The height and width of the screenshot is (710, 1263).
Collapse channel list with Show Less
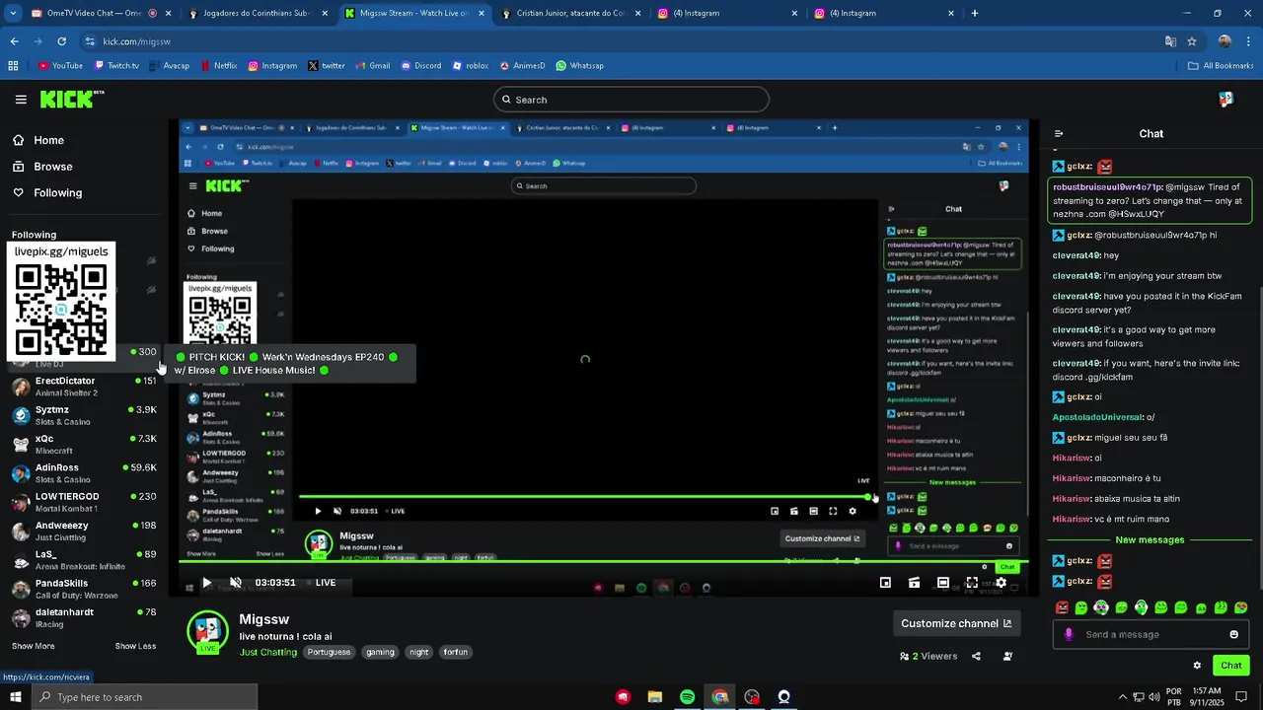(x=135, y=647)
